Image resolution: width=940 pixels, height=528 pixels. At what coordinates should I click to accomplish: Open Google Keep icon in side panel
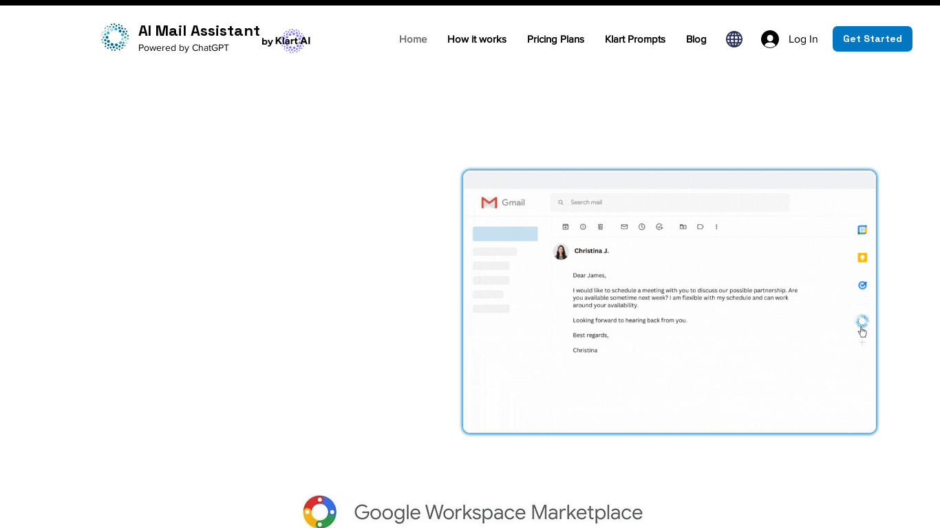pos(862,257)
